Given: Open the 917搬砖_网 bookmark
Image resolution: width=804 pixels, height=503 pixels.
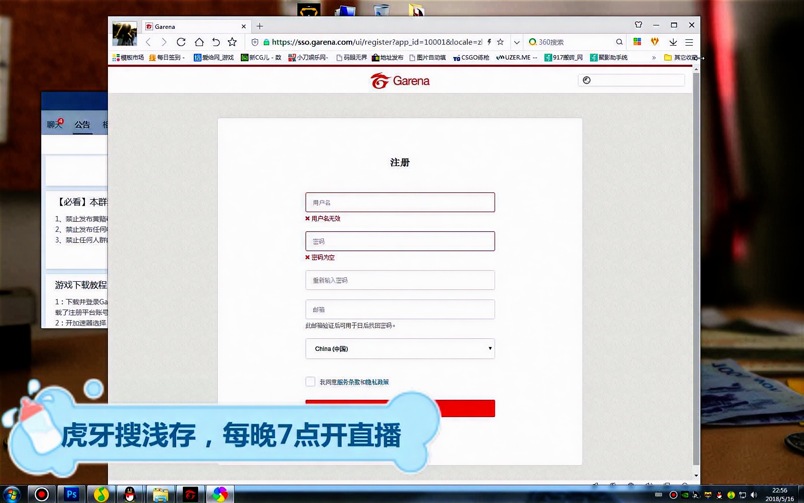Looking at the screenshot, I should pos(564,58).
